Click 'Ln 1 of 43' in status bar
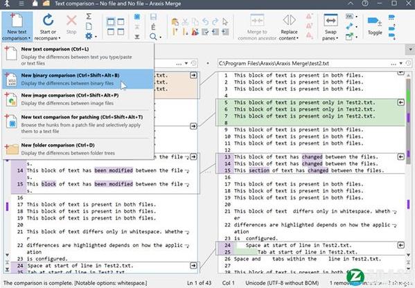Image resolution: width=415 pixels, height=288 pixels. click(199, 282)
